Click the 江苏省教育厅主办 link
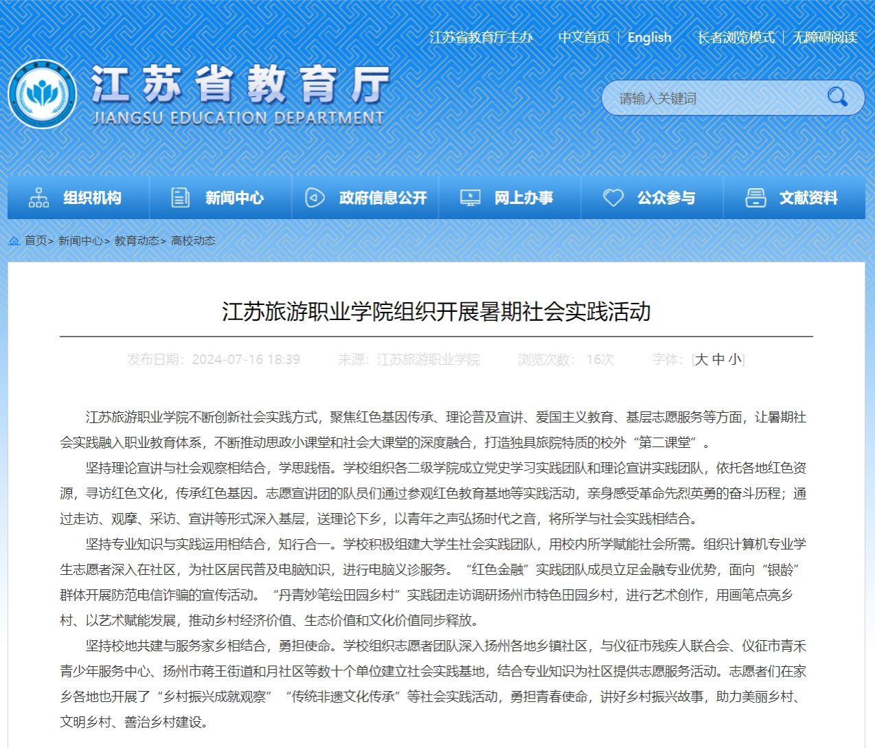 [x=481, y=38]
